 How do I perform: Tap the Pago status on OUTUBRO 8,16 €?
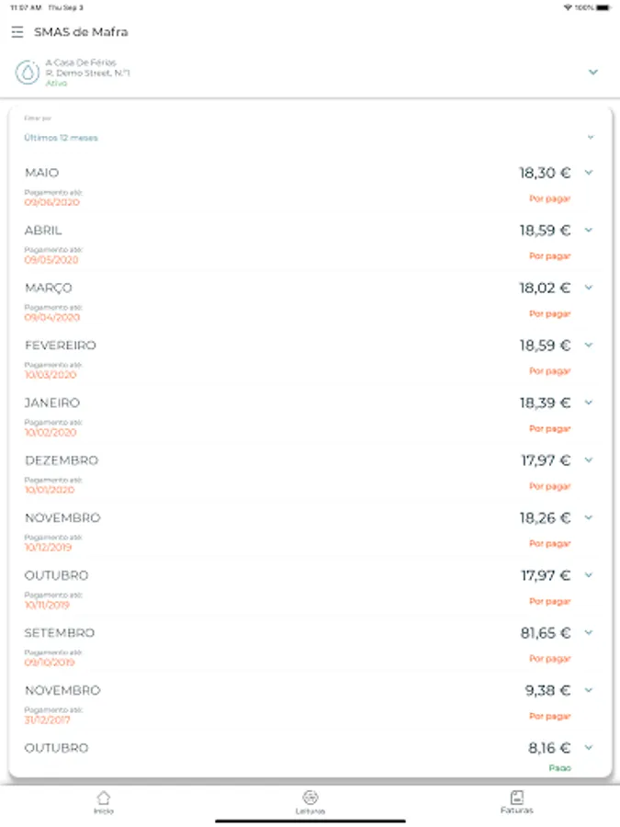(x=559, y=767)
